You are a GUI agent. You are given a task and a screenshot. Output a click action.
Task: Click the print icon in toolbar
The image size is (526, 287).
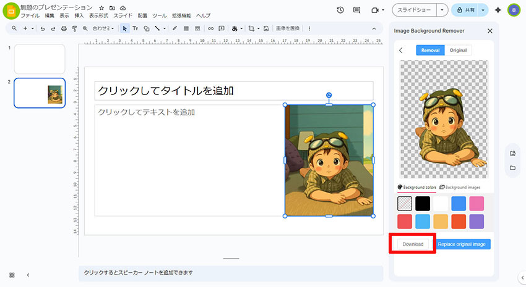click(x=64, y=28)
